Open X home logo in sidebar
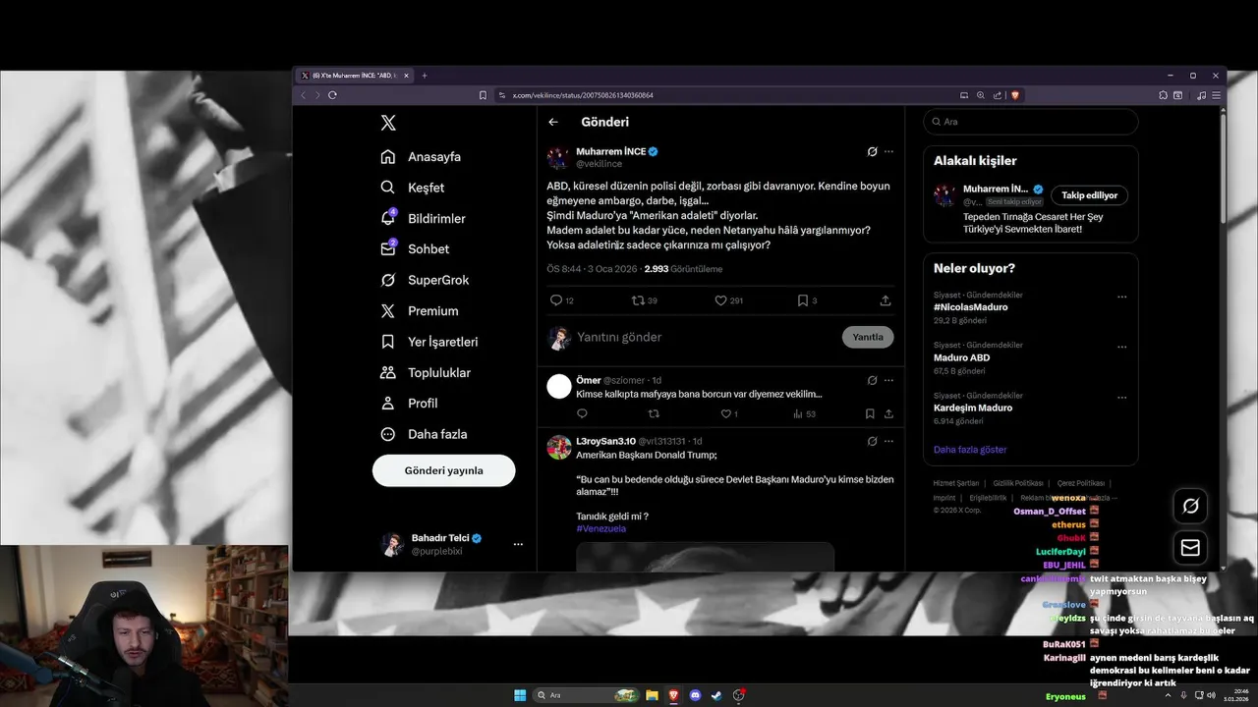This screenshot has height=707, width=1258. [x=388, y=123]
